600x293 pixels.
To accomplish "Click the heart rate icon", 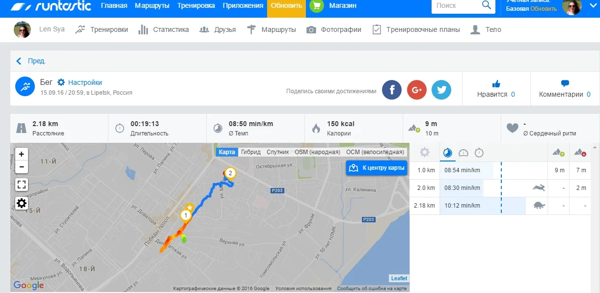I will pos(513,128).
